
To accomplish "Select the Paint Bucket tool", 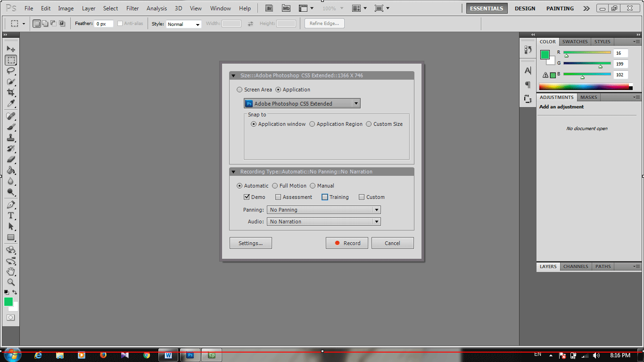I will coord(11,170).
